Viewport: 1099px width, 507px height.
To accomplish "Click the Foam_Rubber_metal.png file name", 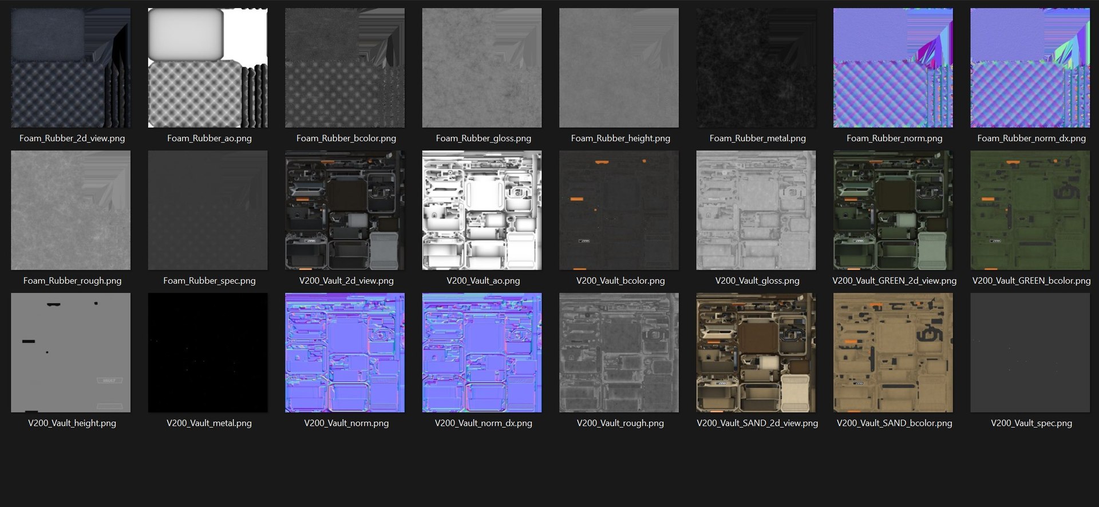I will click(758, 138).
